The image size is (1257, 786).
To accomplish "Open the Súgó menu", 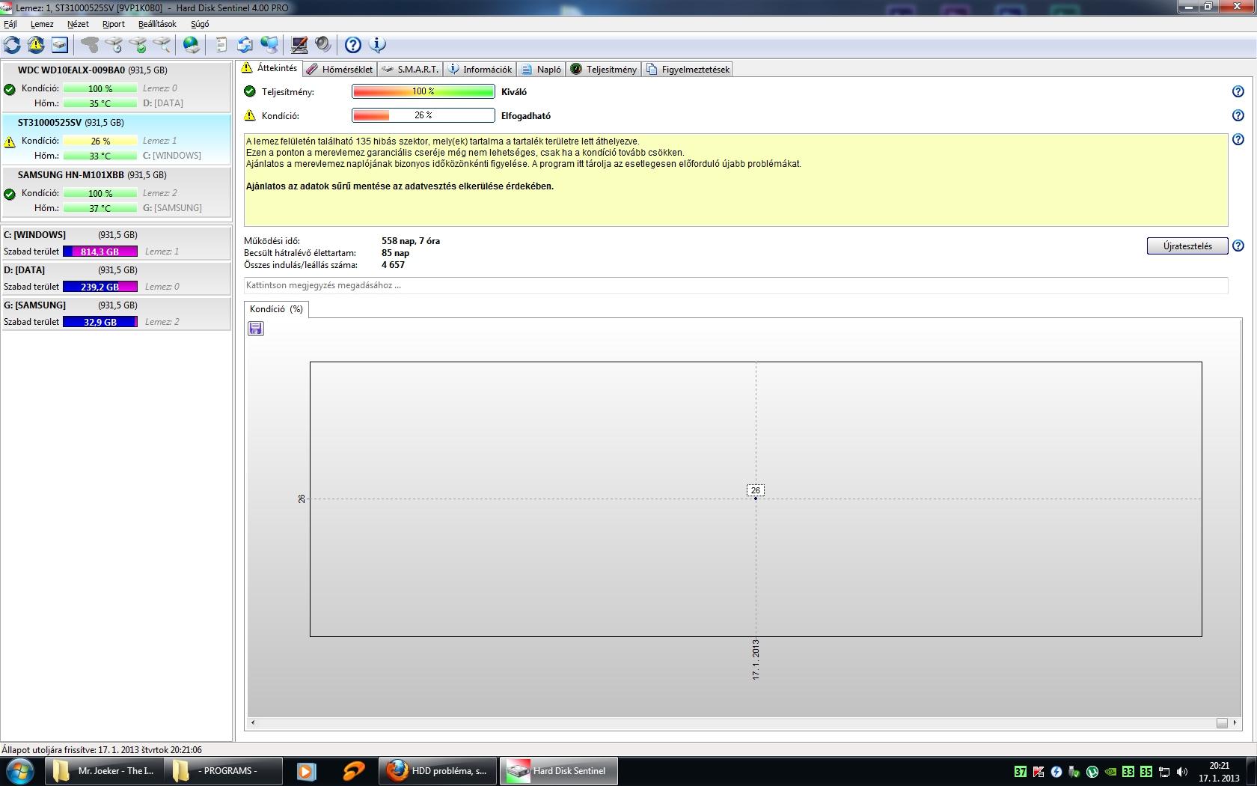I will 200,24.
